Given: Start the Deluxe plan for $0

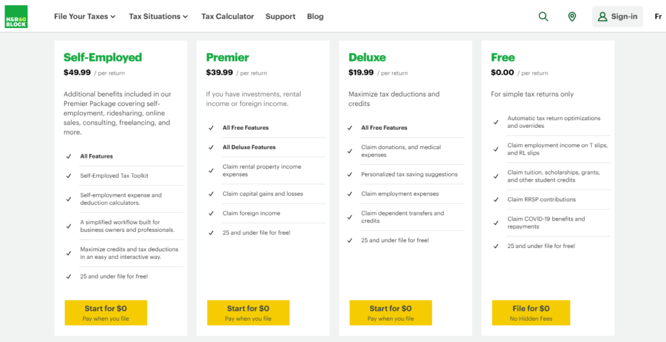Looking at the screenshot, I should coord(390,312).
